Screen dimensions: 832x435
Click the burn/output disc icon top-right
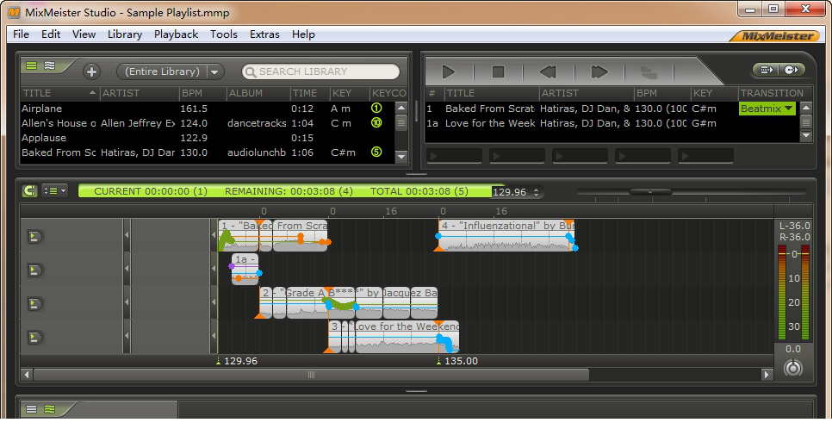click(x=792, y=70)
